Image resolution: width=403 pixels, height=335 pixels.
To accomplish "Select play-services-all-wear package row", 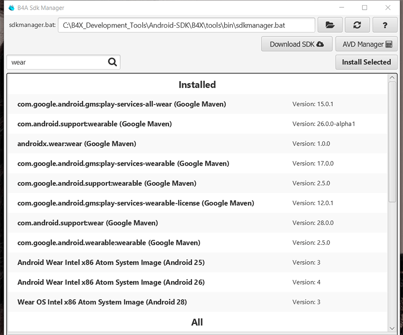I will pyautogui.click(x=122, y=104).
